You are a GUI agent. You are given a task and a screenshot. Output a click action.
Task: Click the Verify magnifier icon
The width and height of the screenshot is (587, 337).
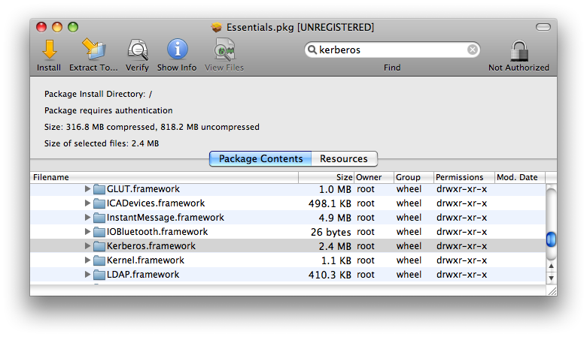[137, 50]
